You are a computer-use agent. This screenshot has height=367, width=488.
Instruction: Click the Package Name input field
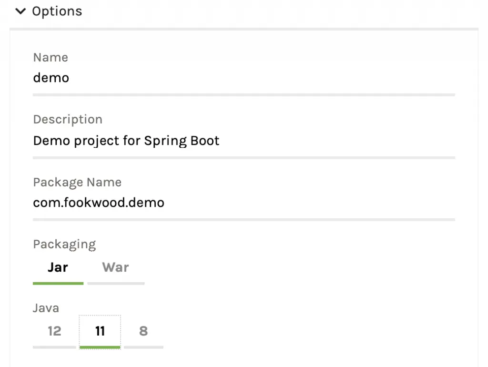point(243,203)
